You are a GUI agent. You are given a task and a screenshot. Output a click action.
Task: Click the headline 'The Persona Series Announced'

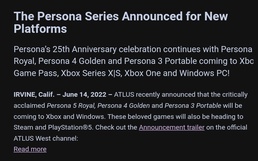click(x=97, y=16)
